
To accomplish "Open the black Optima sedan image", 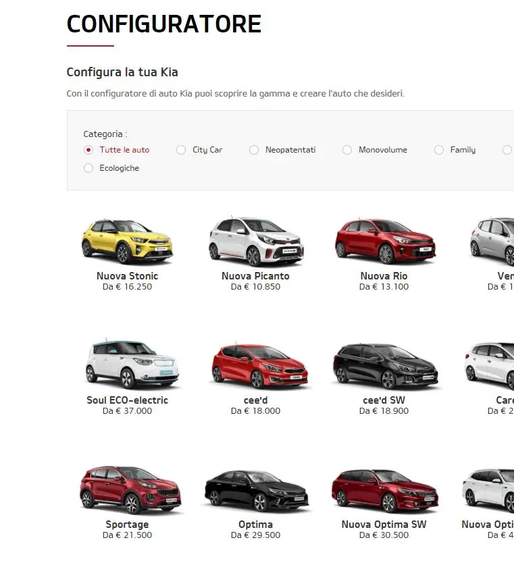I will coord(257,491).
